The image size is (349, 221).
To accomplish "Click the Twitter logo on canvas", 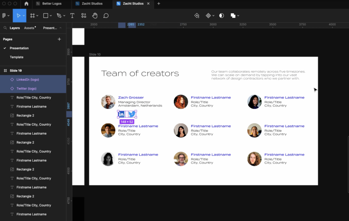I will pyautogui.click(x=132, y=114).
